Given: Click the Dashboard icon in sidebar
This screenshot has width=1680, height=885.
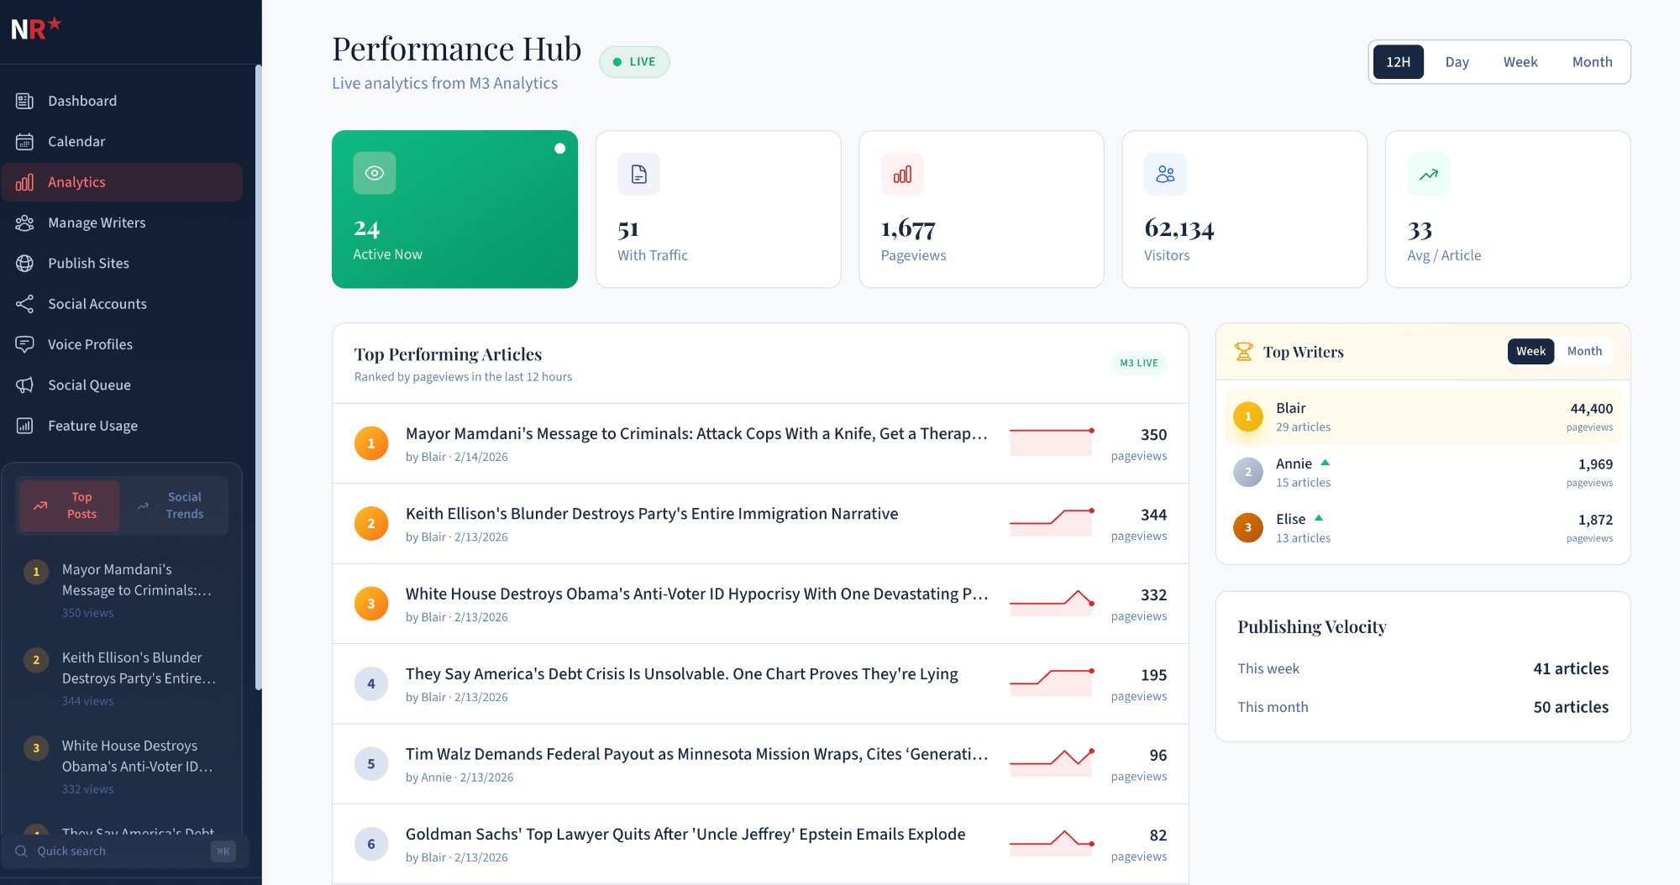Looking at the screenshot, I should 24,101.
